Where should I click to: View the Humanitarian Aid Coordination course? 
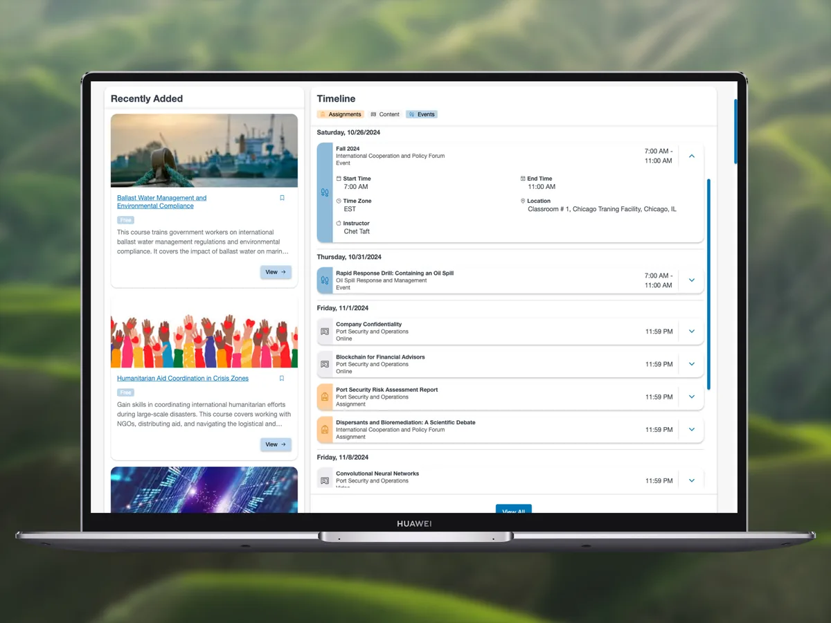click(x=276, y=444)
